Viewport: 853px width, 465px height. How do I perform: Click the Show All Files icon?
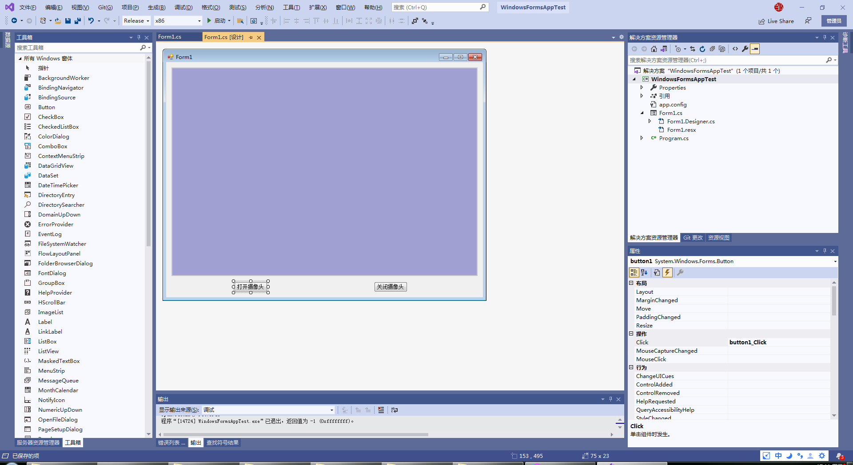(x=722, y=49)
